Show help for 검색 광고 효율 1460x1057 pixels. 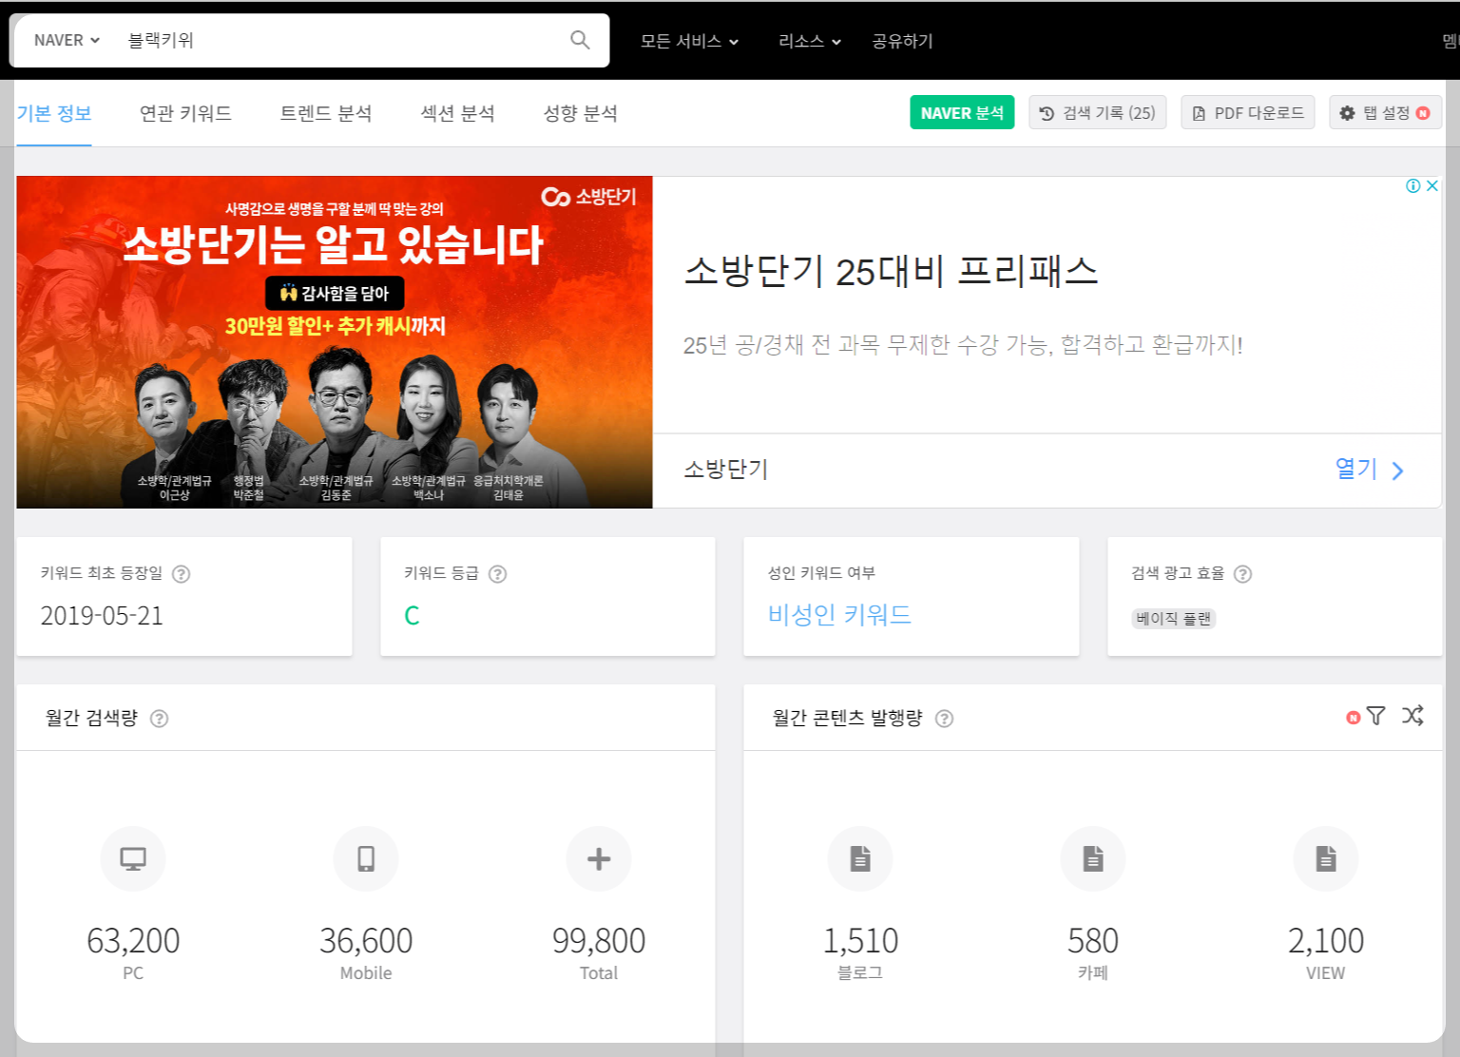tap(1242, 574)
